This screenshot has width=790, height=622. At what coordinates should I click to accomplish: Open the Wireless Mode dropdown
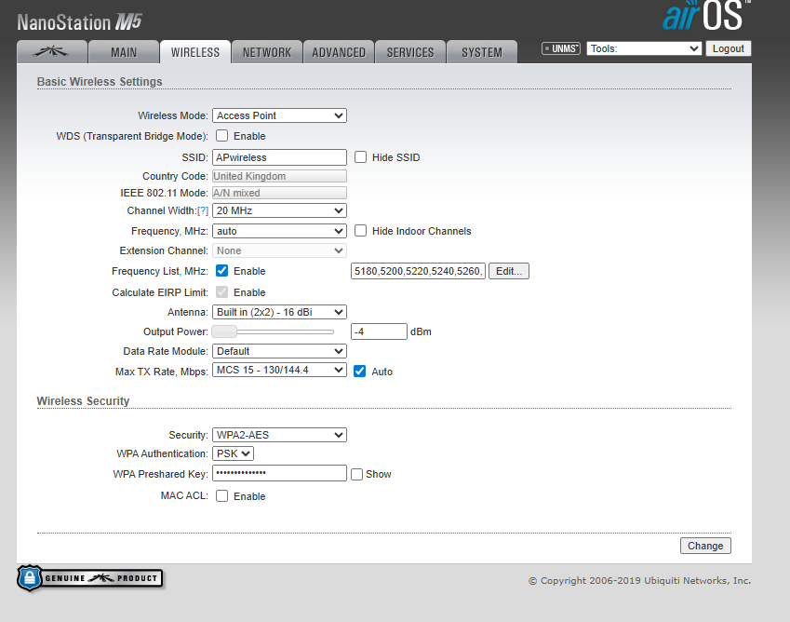[x=279, y=115]
